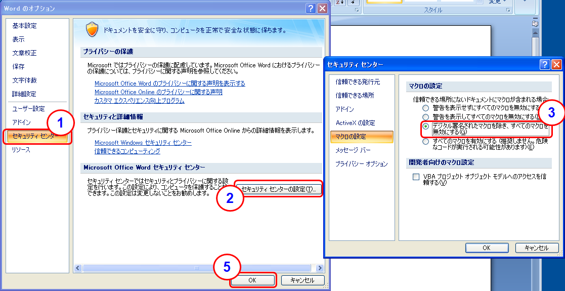Click 開発者向けのマクロ設定 heading

coord(442,162)
